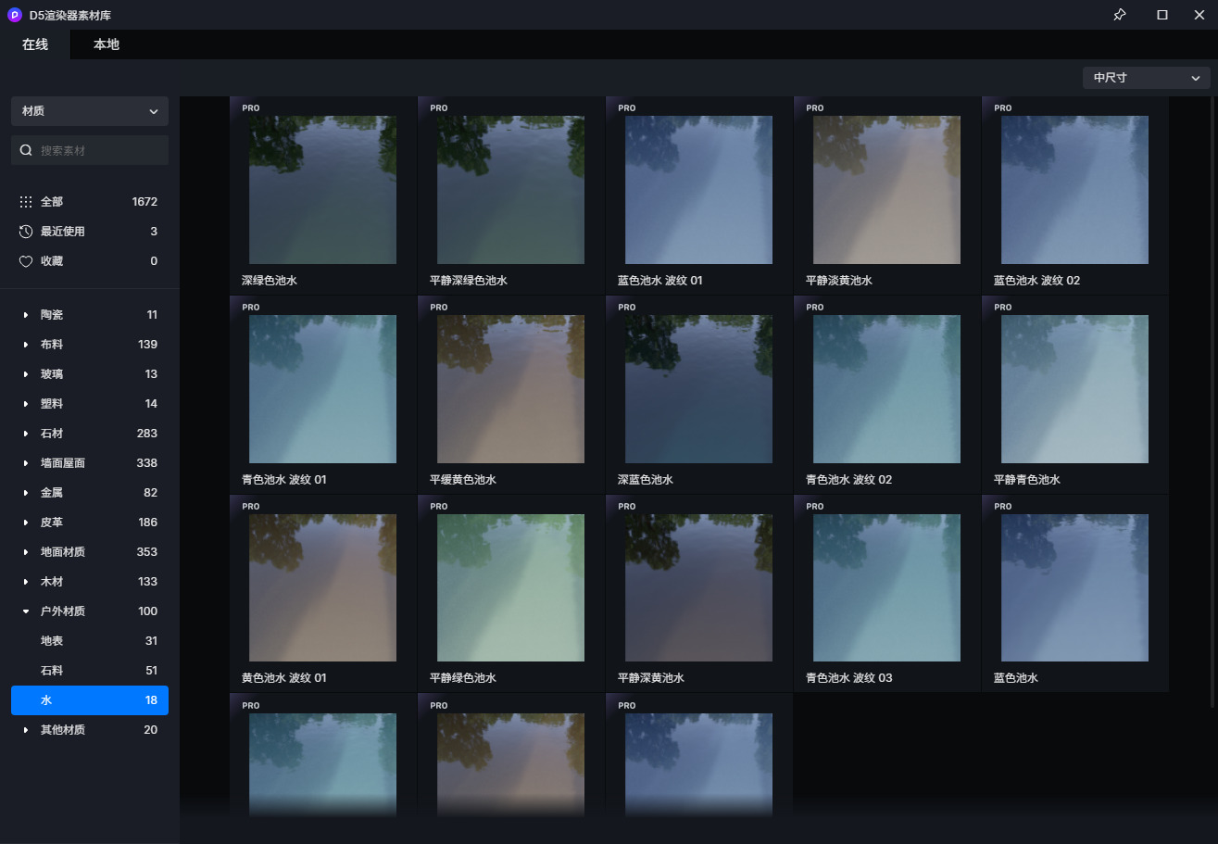Click PRO badge on 深绿色池水

[251, 108]
